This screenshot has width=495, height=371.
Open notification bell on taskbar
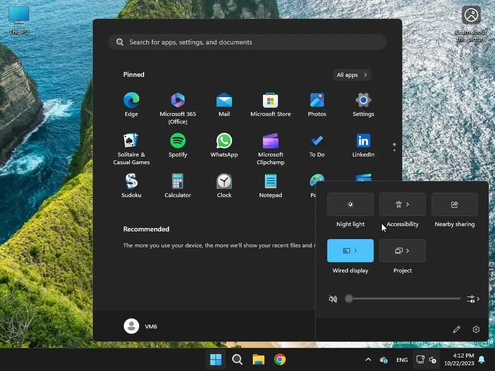pos(482,359)
